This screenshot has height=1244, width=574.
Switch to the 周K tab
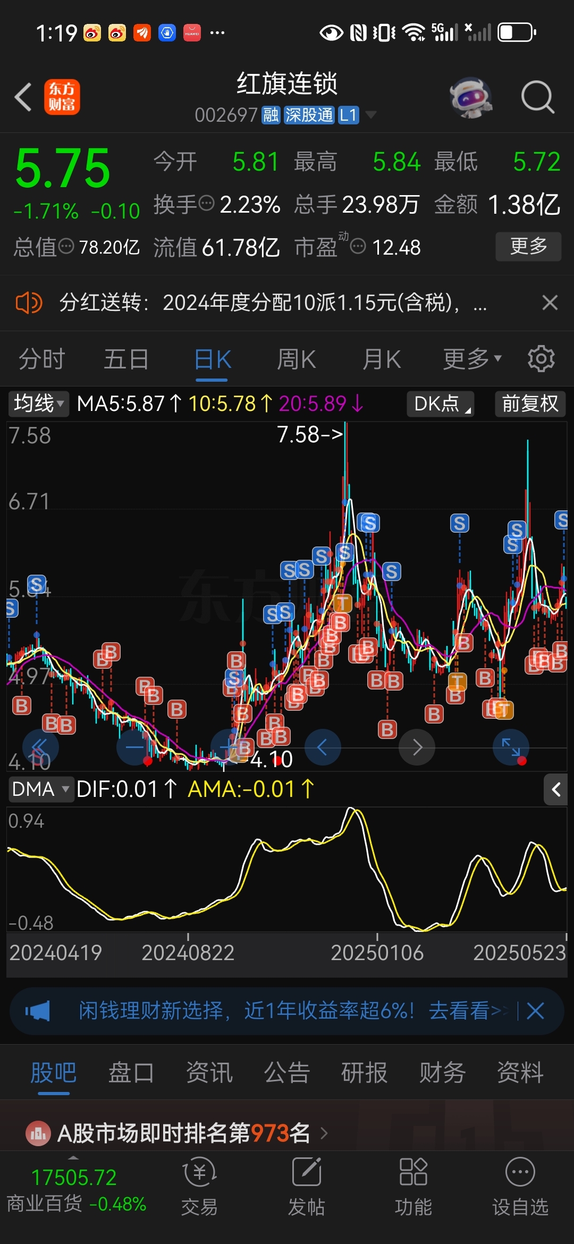[296, 359]
